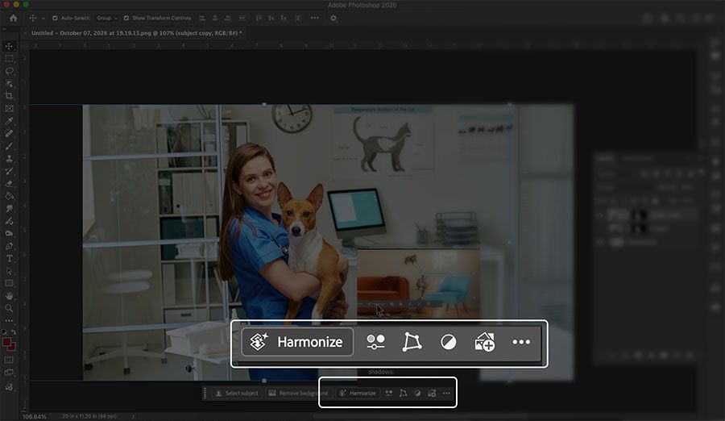Go to the Home screen
The image size is (725, 421).
click(x=13, y=18)
